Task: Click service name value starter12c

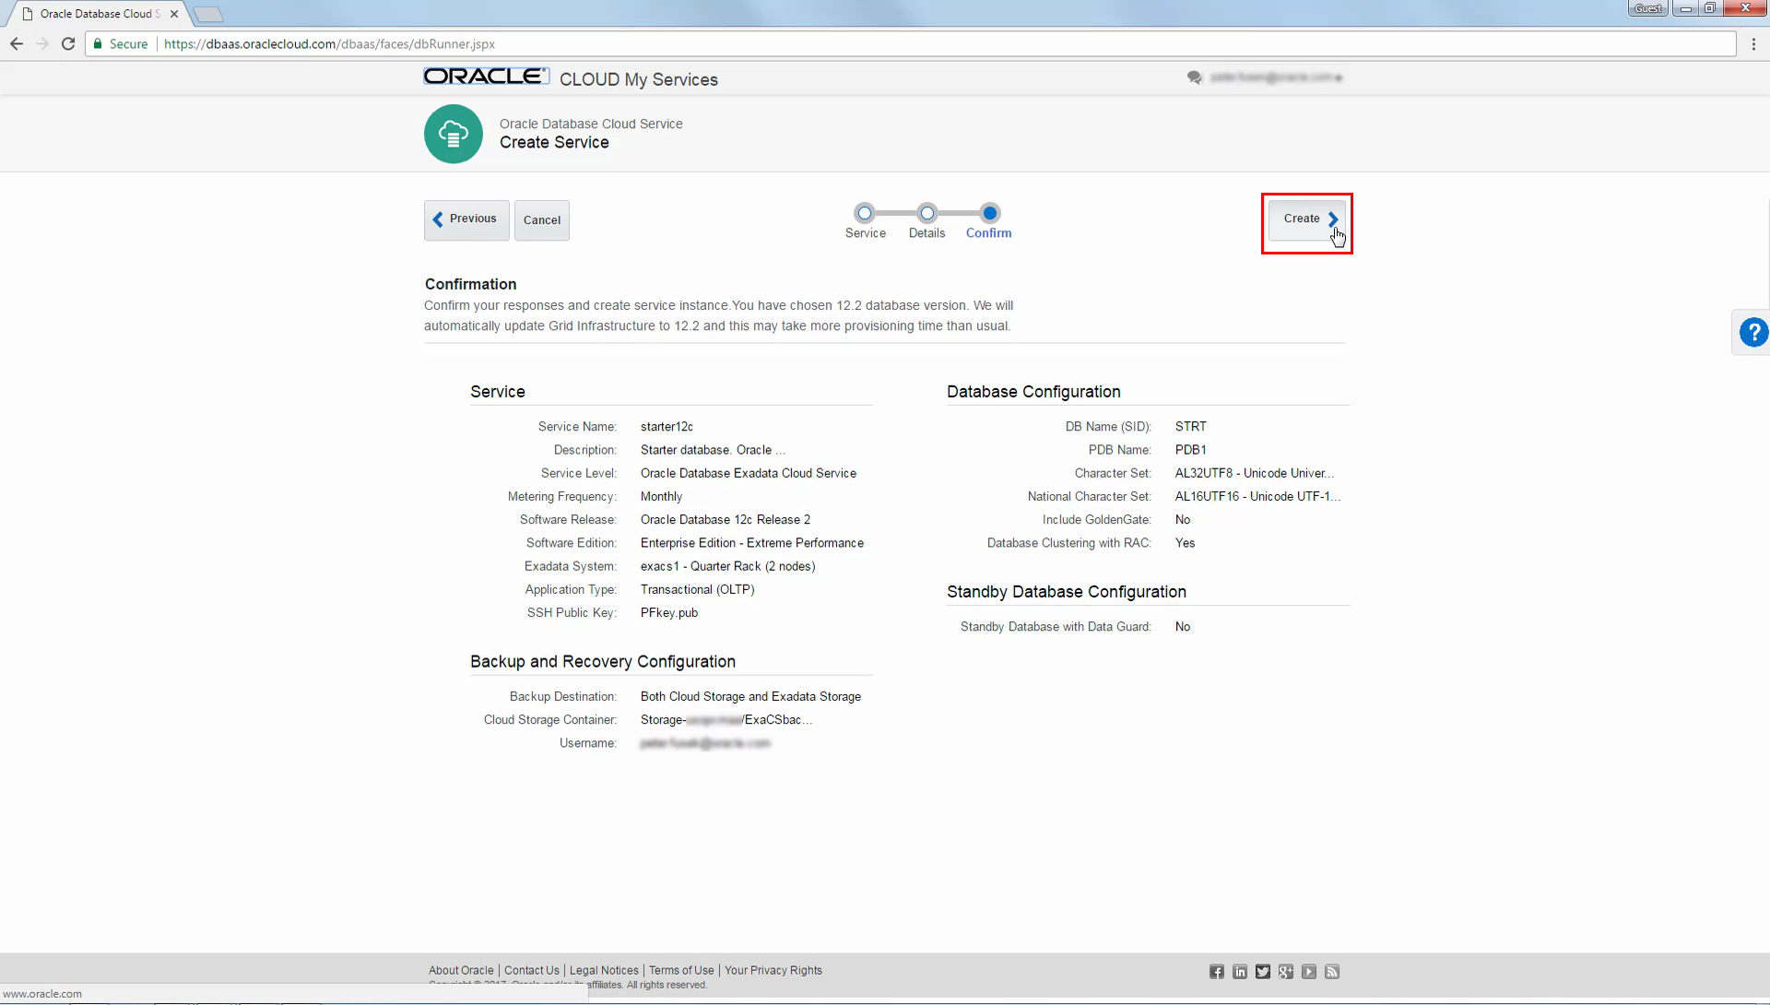Action: point(667,427)
